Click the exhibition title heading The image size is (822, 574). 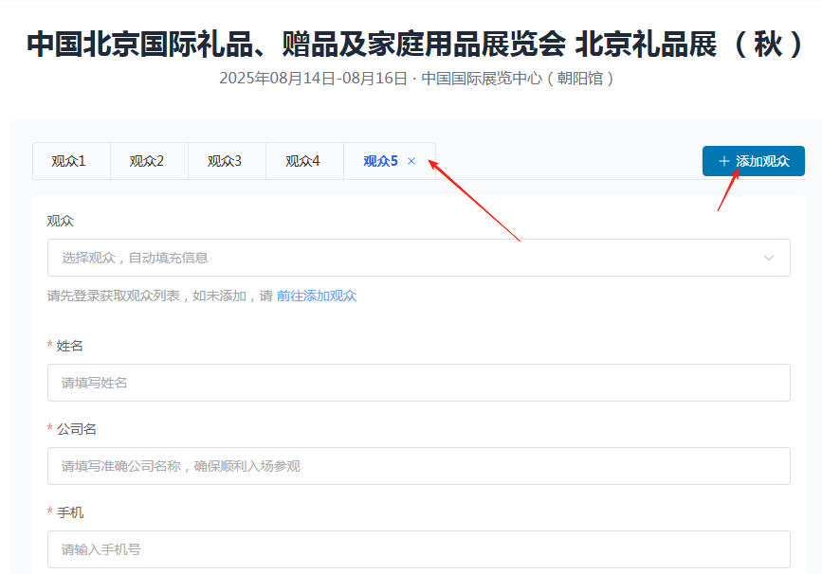[x=414, y=44]
